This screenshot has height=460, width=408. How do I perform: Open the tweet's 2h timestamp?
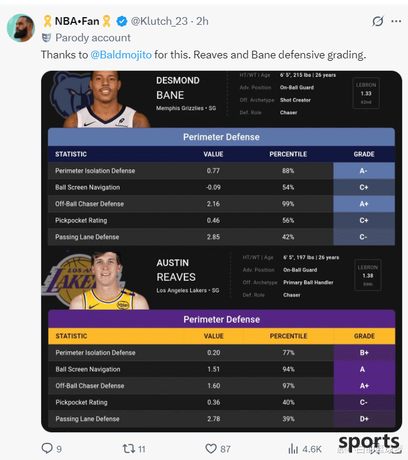[x=202, y=21]
